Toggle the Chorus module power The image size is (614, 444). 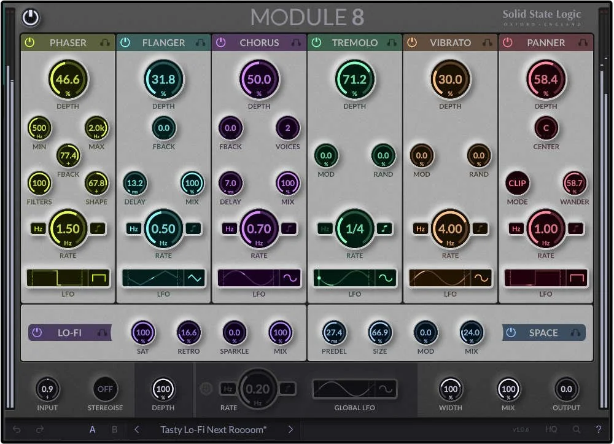(221, 42)
